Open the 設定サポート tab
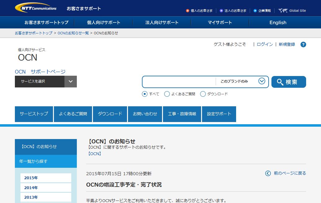The height and width of the screenshot is (203, 321). click(x=219, y=114)
